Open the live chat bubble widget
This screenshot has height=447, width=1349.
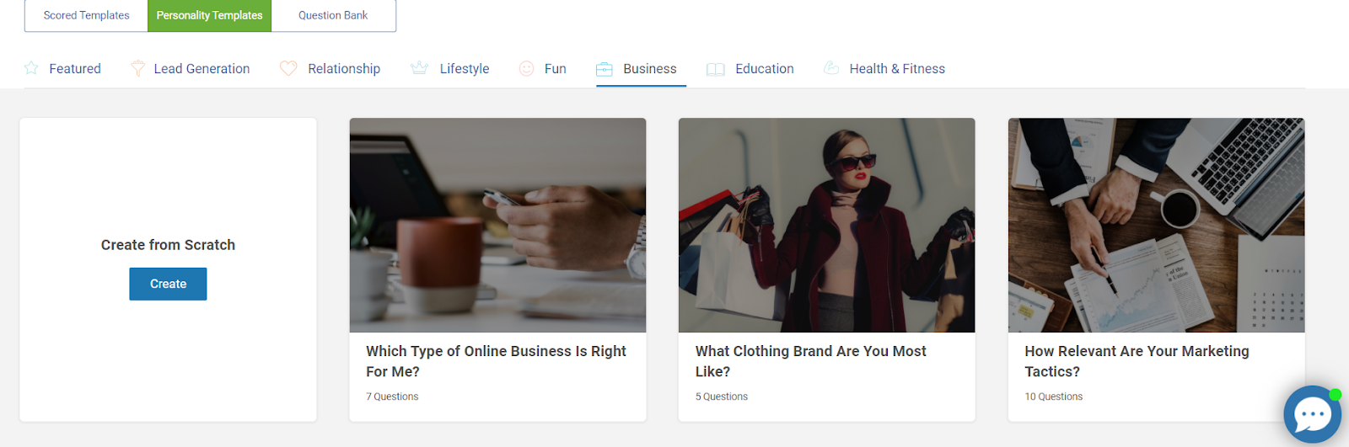1312,414
